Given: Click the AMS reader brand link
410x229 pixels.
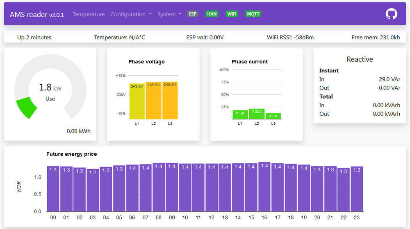Looking at the screenshot, I should point(37,14).
